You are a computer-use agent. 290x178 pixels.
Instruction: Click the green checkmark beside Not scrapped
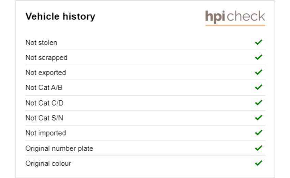click(259, 57)
